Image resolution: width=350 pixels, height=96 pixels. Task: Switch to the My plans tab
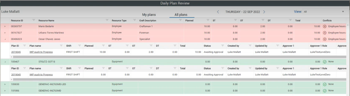pos(149,15)
